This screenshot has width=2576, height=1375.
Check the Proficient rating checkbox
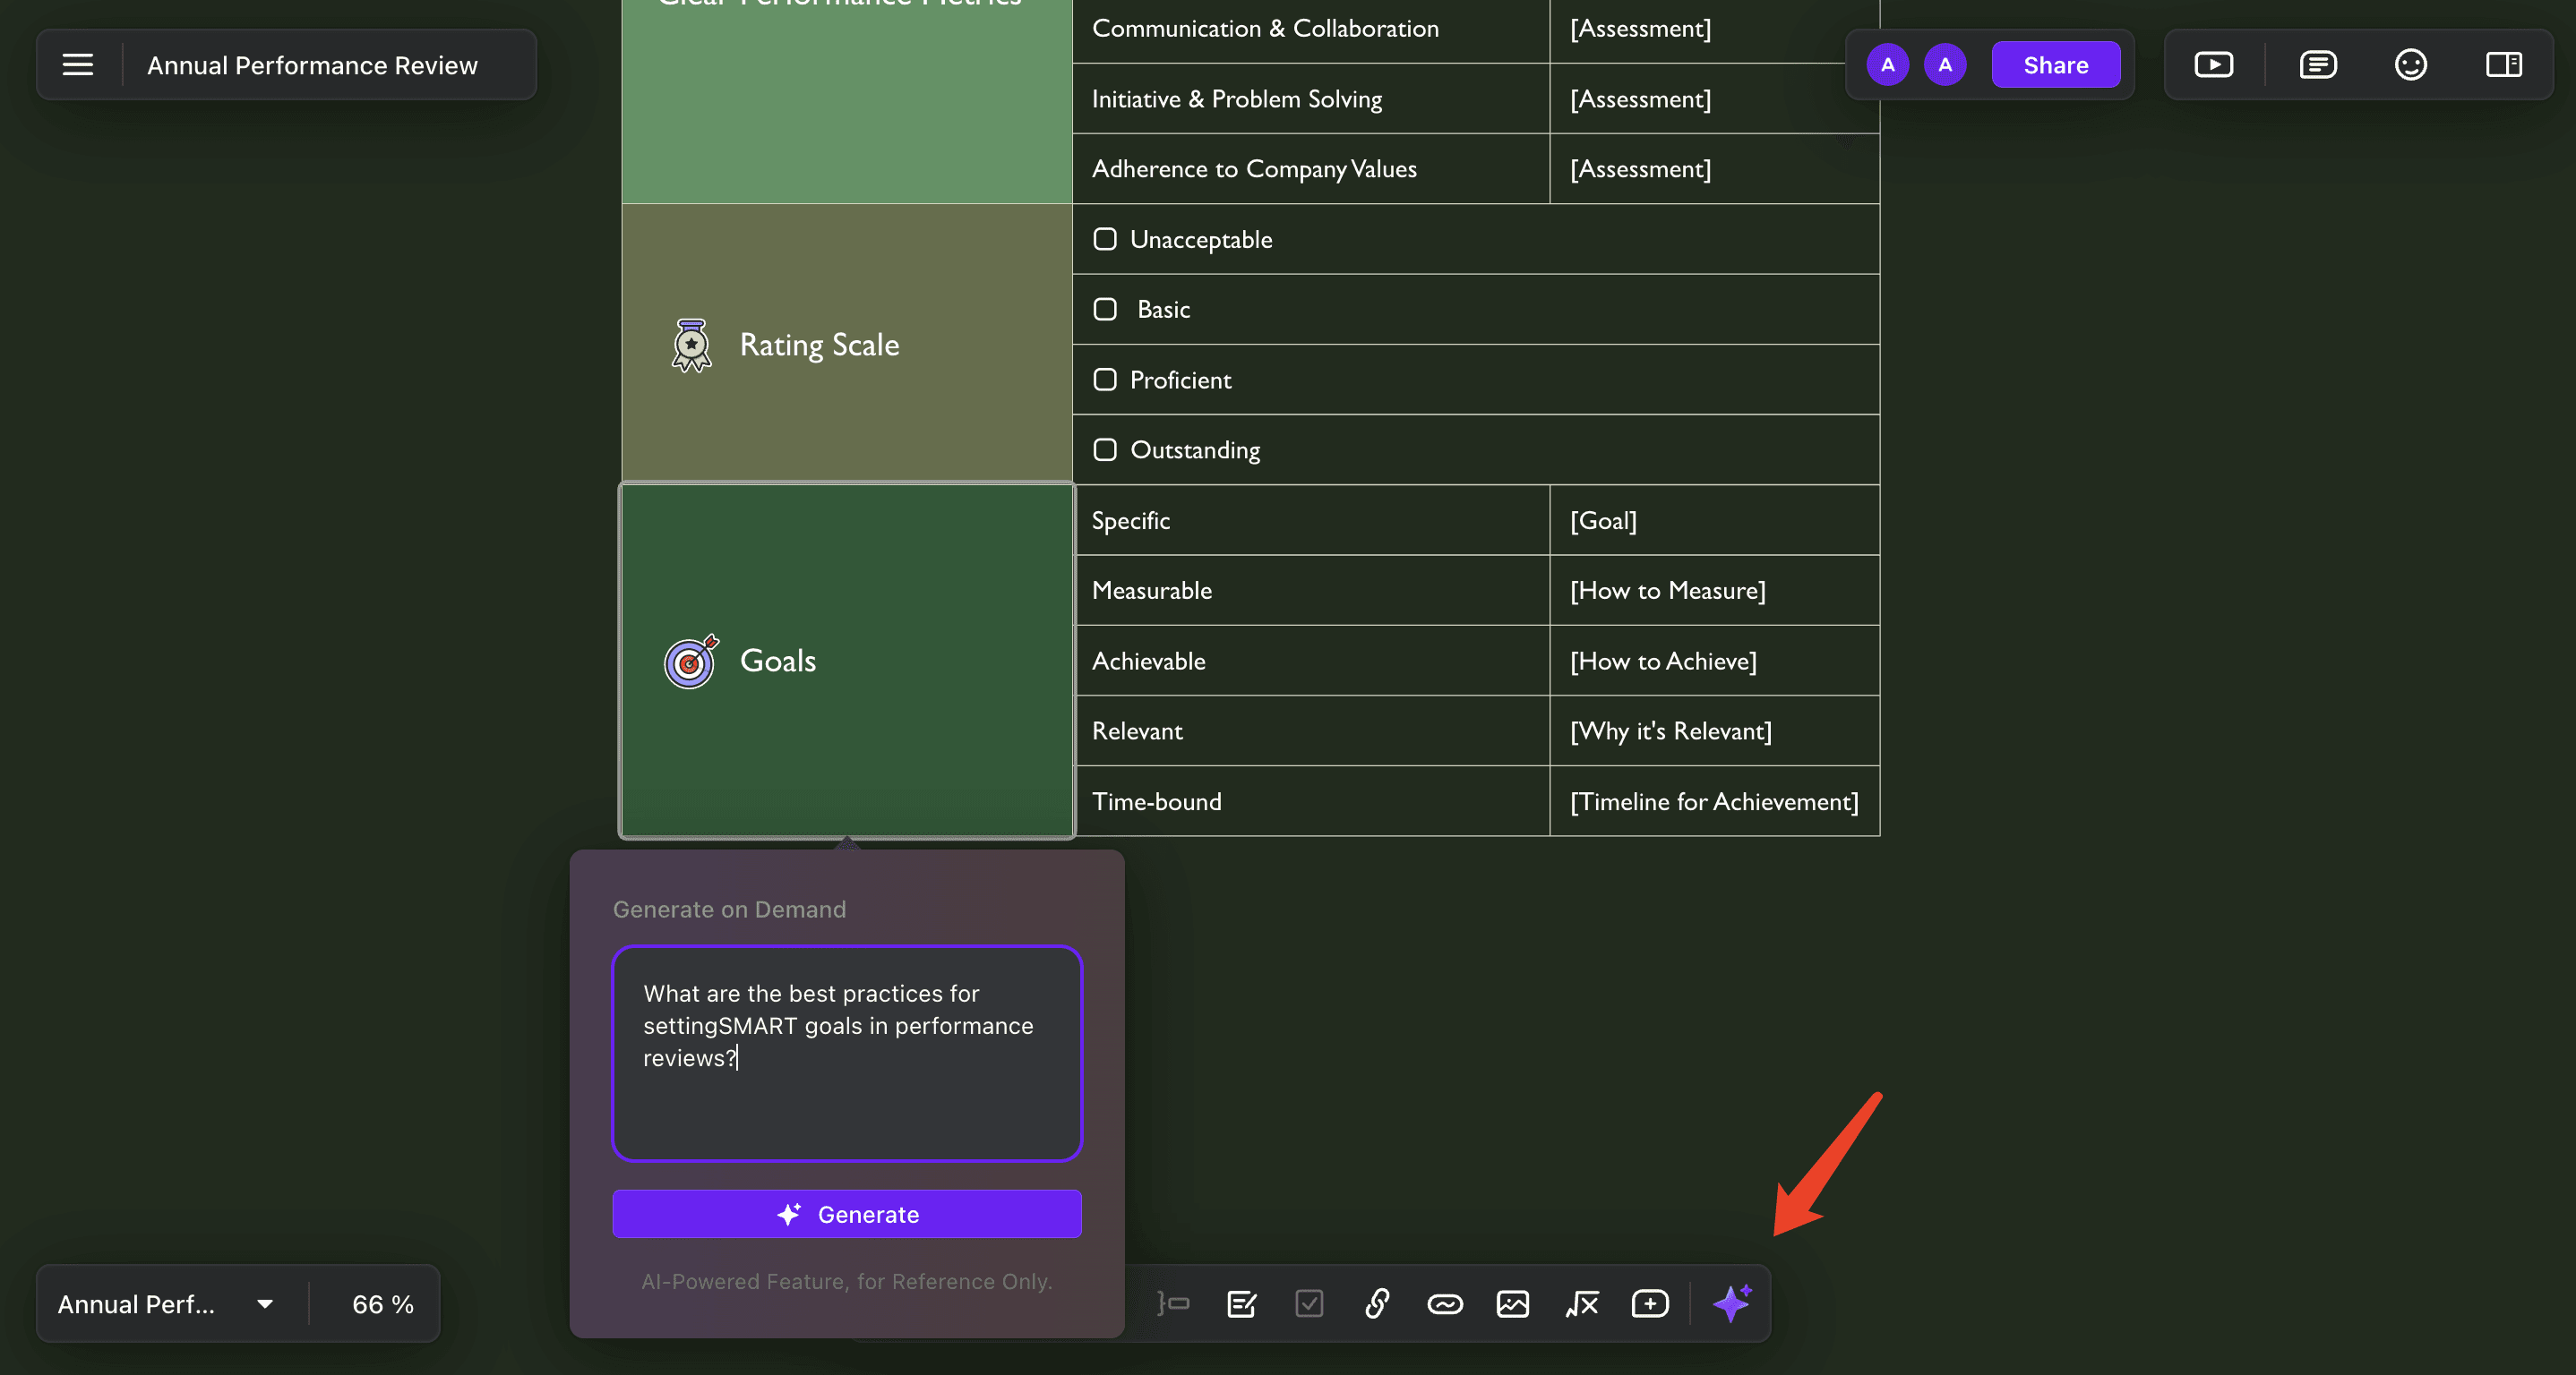pos(1104,380)
